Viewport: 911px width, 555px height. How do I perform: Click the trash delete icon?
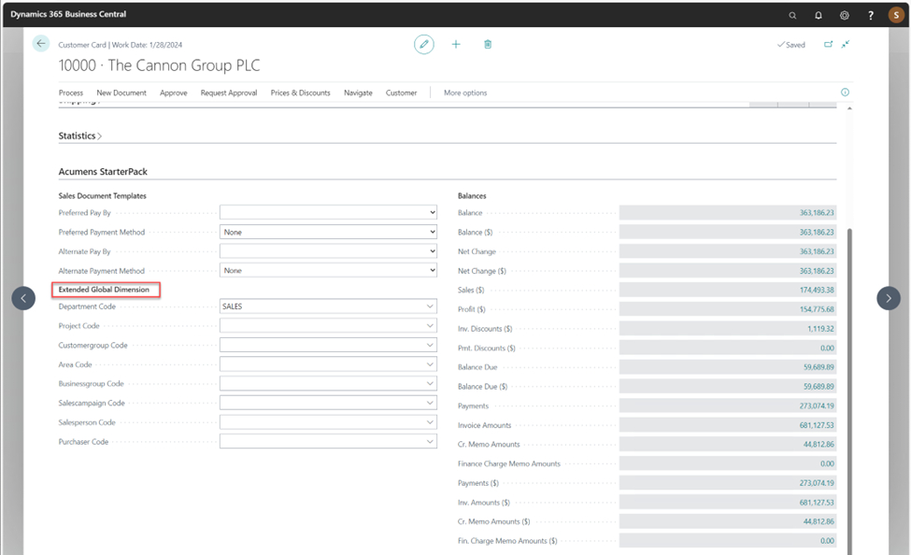click(488, 44)
